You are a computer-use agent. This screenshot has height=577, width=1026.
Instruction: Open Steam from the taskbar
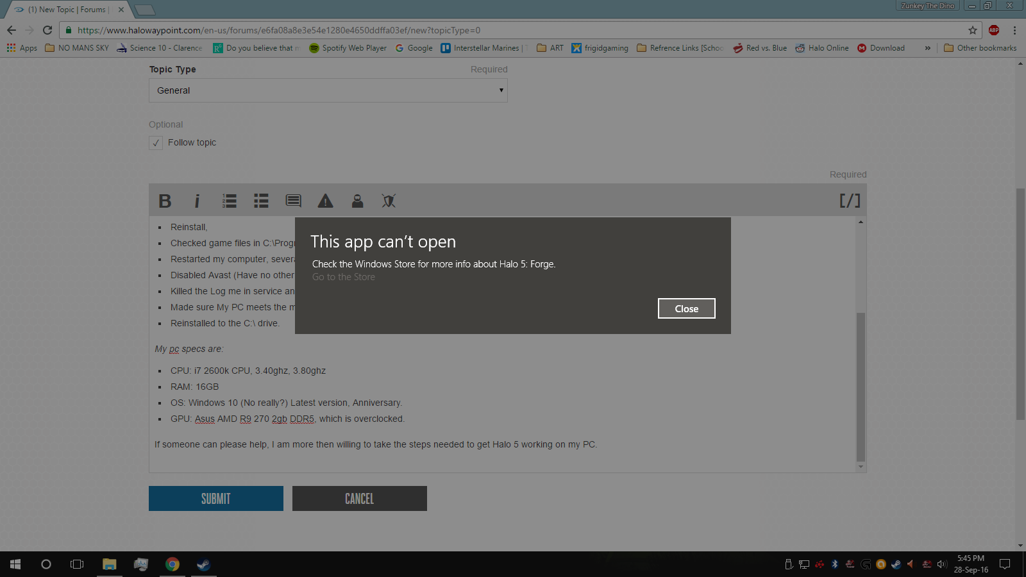(203, 564)
